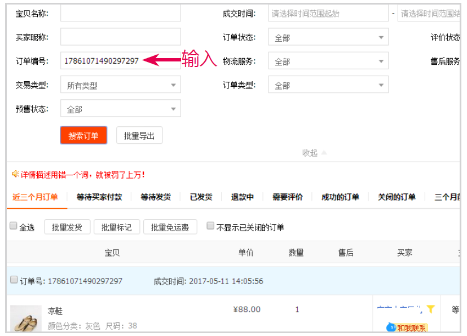
Task: Open the red announcement about 详情描述用错一个词
Action: [x=83, y=175]
